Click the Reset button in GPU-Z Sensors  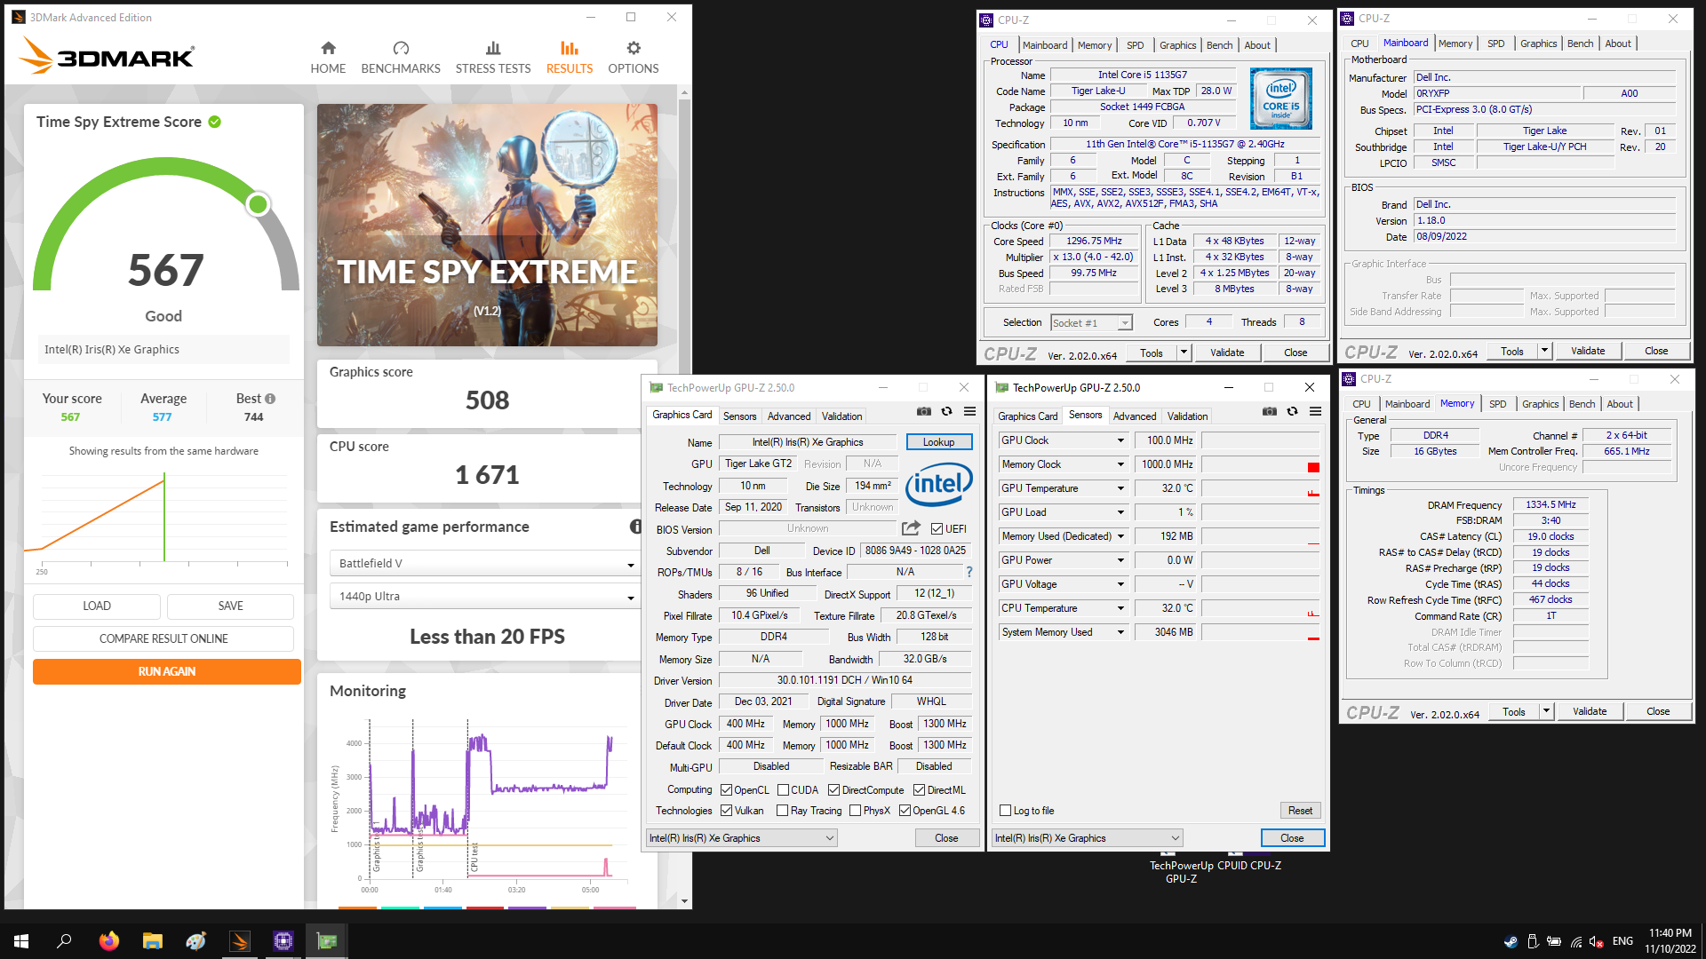coord(1301,811)
